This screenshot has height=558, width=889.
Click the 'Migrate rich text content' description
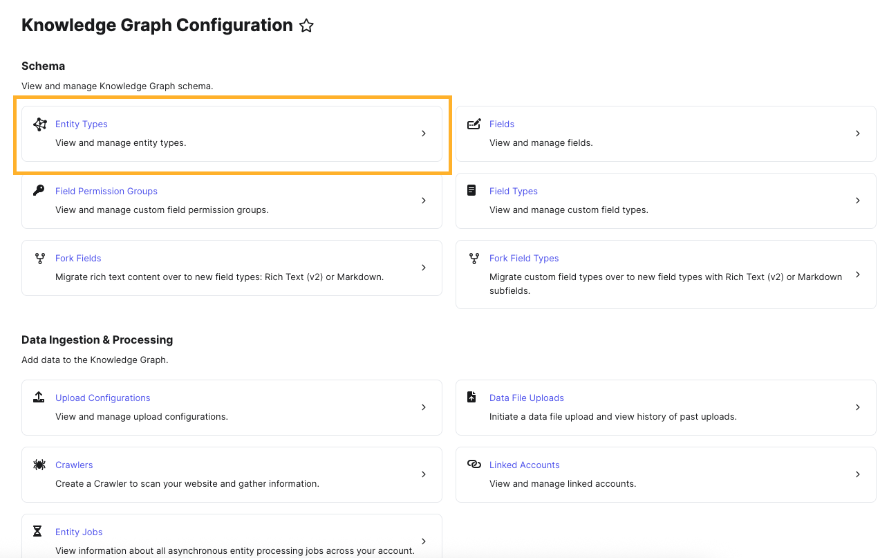click(x=220, y=277)
